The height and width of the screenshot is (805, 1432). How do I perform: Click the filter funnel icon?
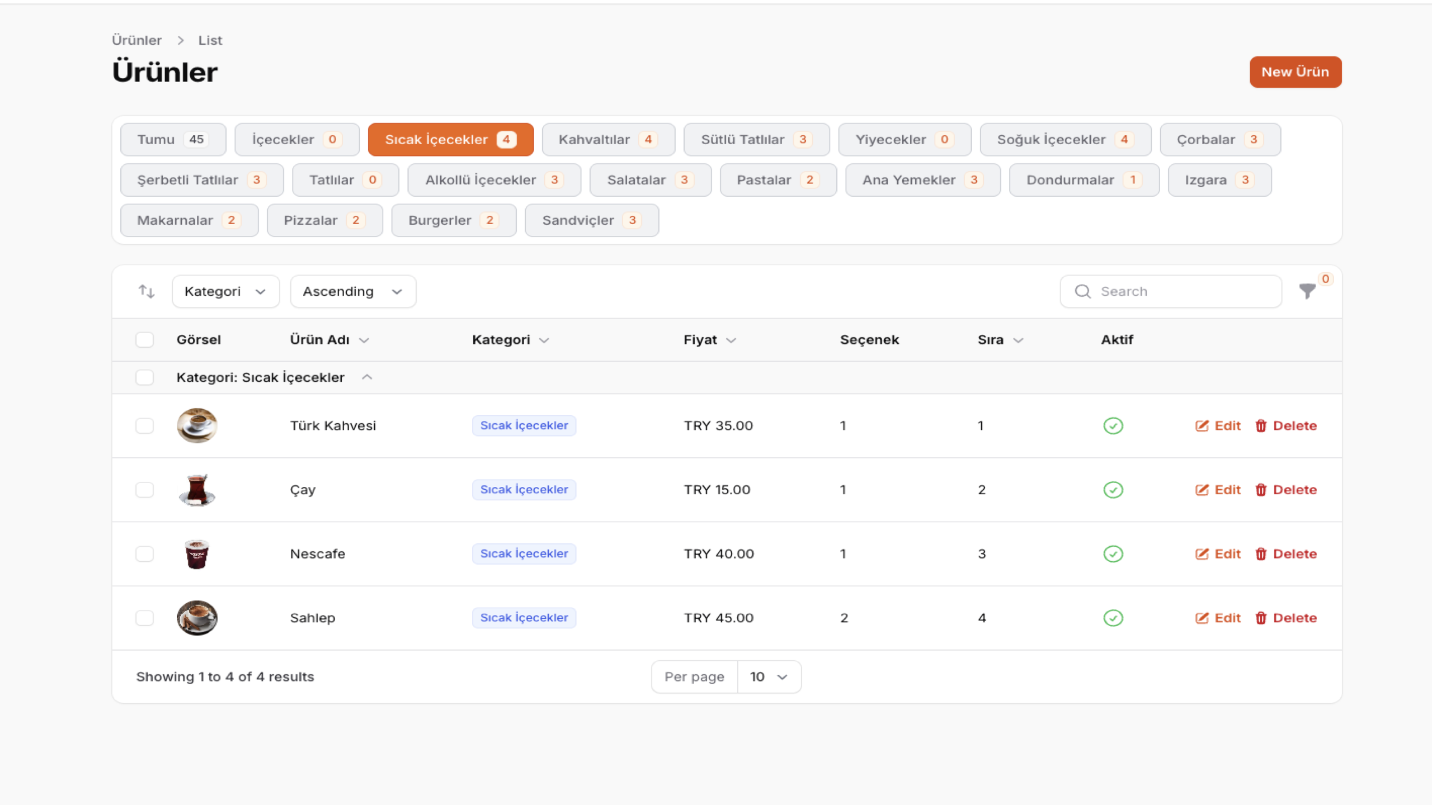[x=1307, y=291]
